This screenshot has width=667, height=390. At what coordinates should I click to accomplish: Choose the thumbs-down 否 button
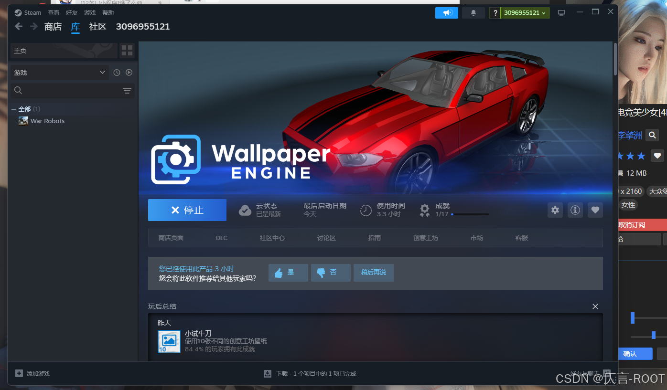331,273
